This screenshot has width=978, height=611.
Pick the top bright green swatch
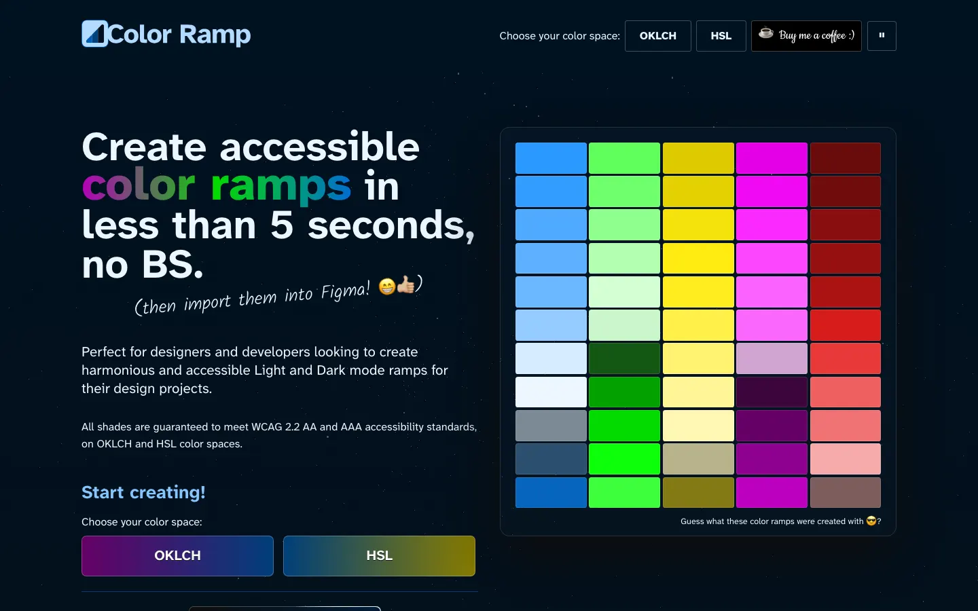tap(624, 158)
